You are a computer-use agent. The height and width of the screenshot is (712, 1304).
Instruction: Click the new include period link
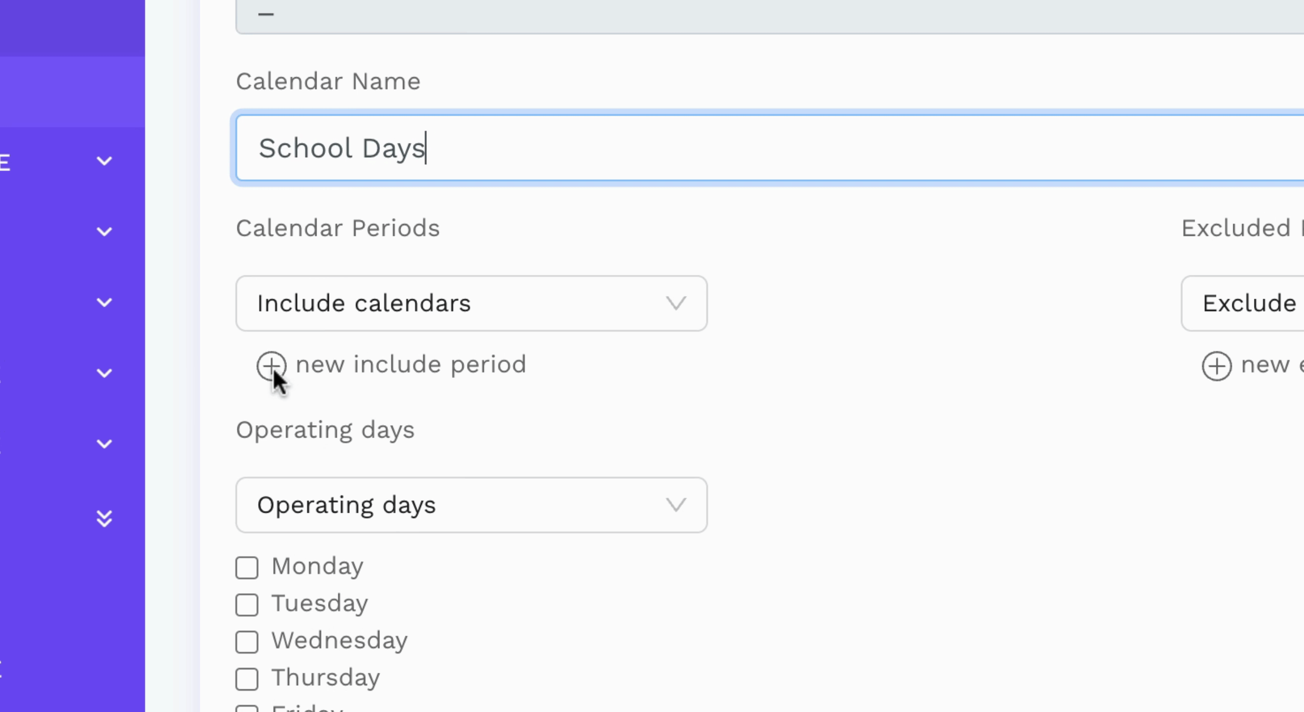click(411, 365)
